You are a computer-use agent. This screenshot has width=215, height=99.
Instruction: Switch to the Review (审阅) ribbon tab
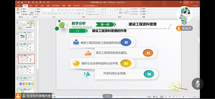click(x=64, y=6)
